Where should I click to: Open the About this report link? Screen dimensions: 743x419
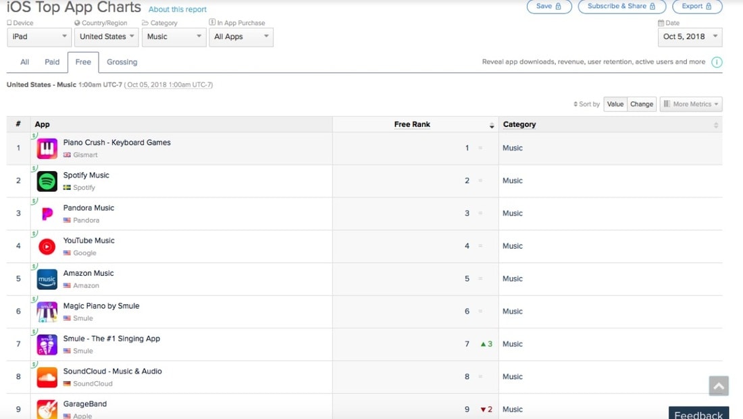pos(177,9)
